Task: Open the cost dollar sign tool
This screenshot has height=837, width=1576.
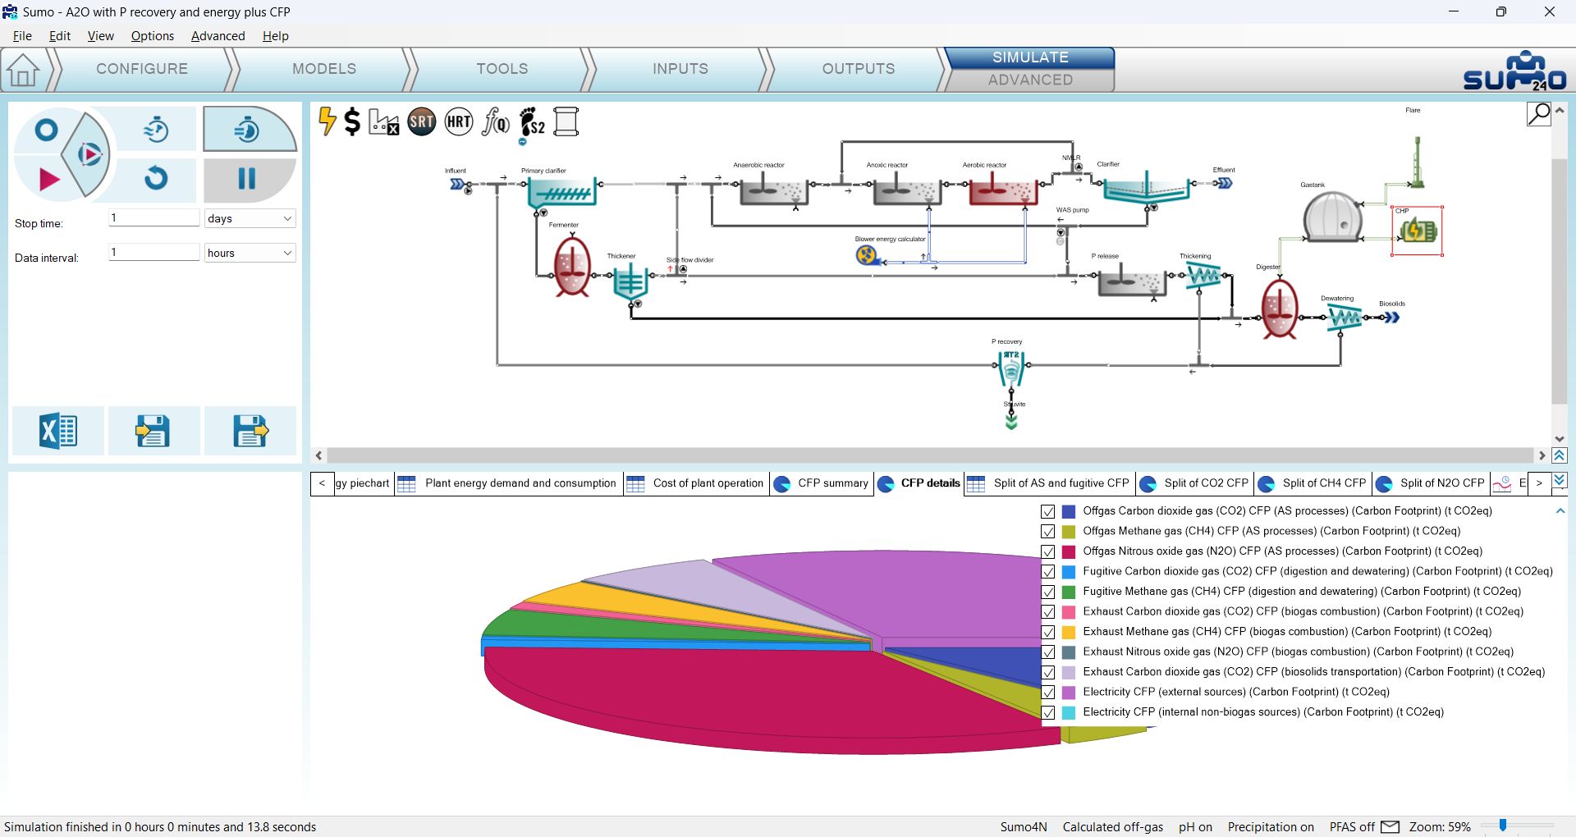Action: pyautogui.click(x=352, y=121)
